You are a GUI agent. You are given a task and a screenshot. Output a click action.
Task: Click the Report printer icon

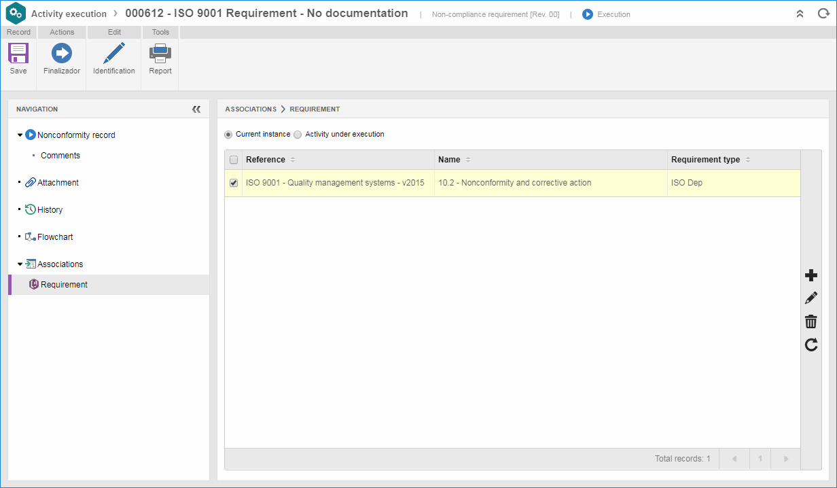tap(160, 53)
